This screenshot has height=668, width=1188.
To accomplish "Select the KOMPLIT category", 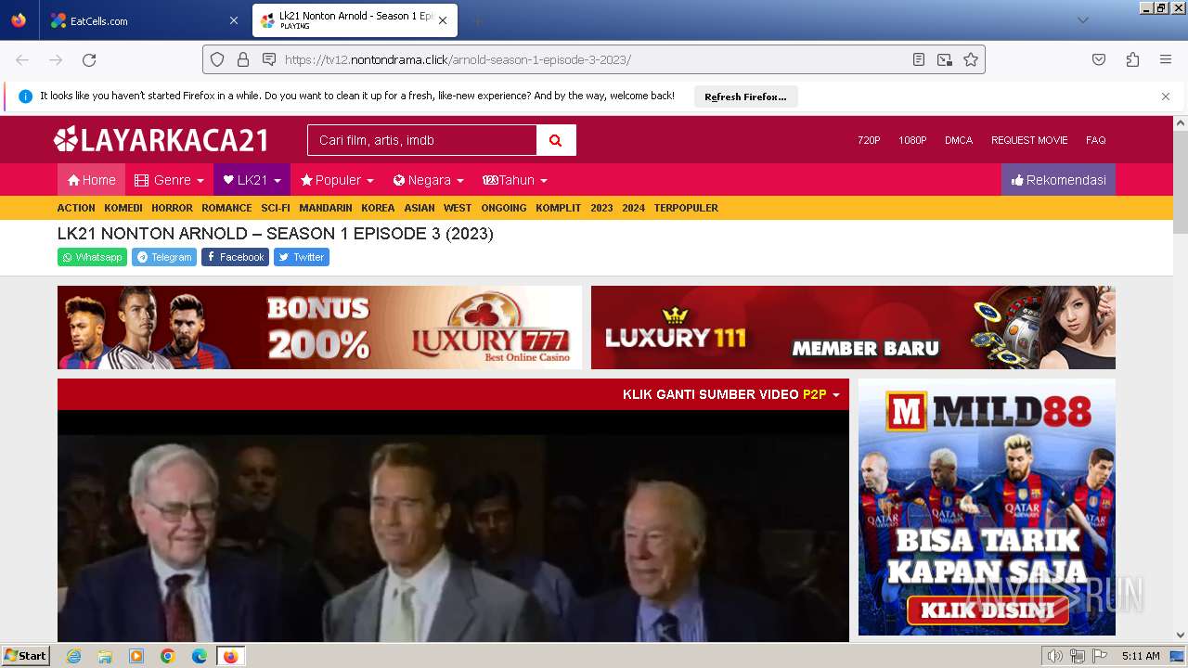I will point(558,208).
